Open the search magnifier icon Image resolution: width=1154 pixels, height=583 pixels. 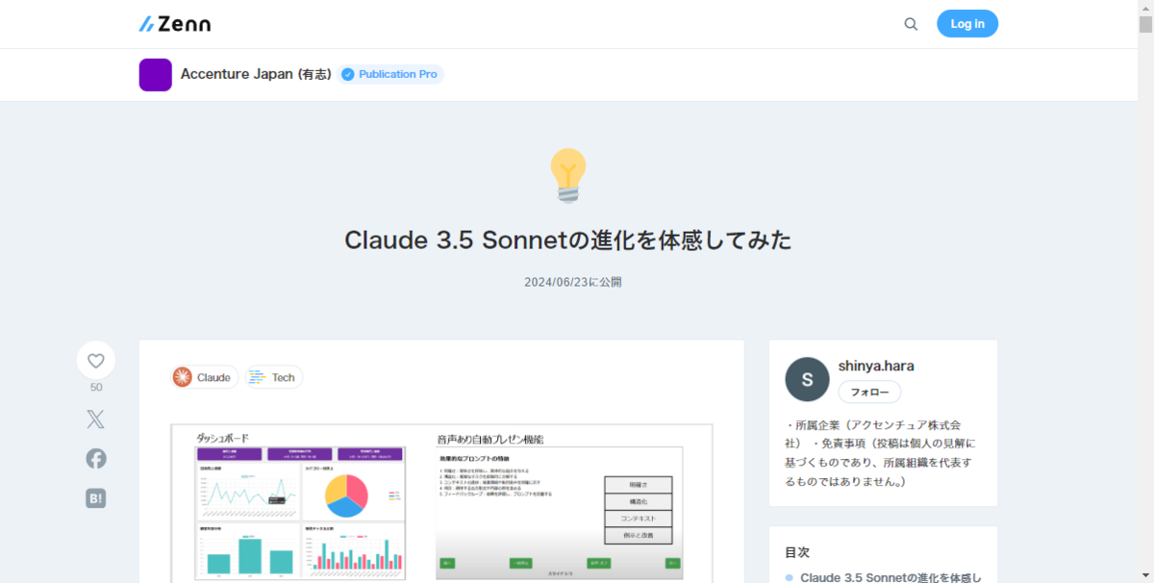coord(911,24)
